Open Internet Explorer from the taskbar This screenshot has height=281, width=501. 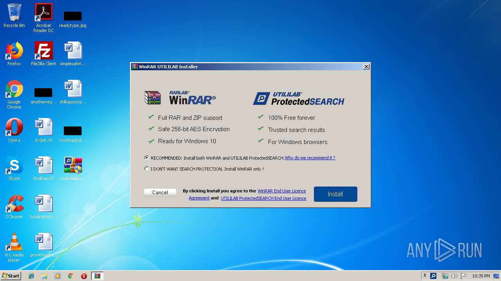(31, 276)
